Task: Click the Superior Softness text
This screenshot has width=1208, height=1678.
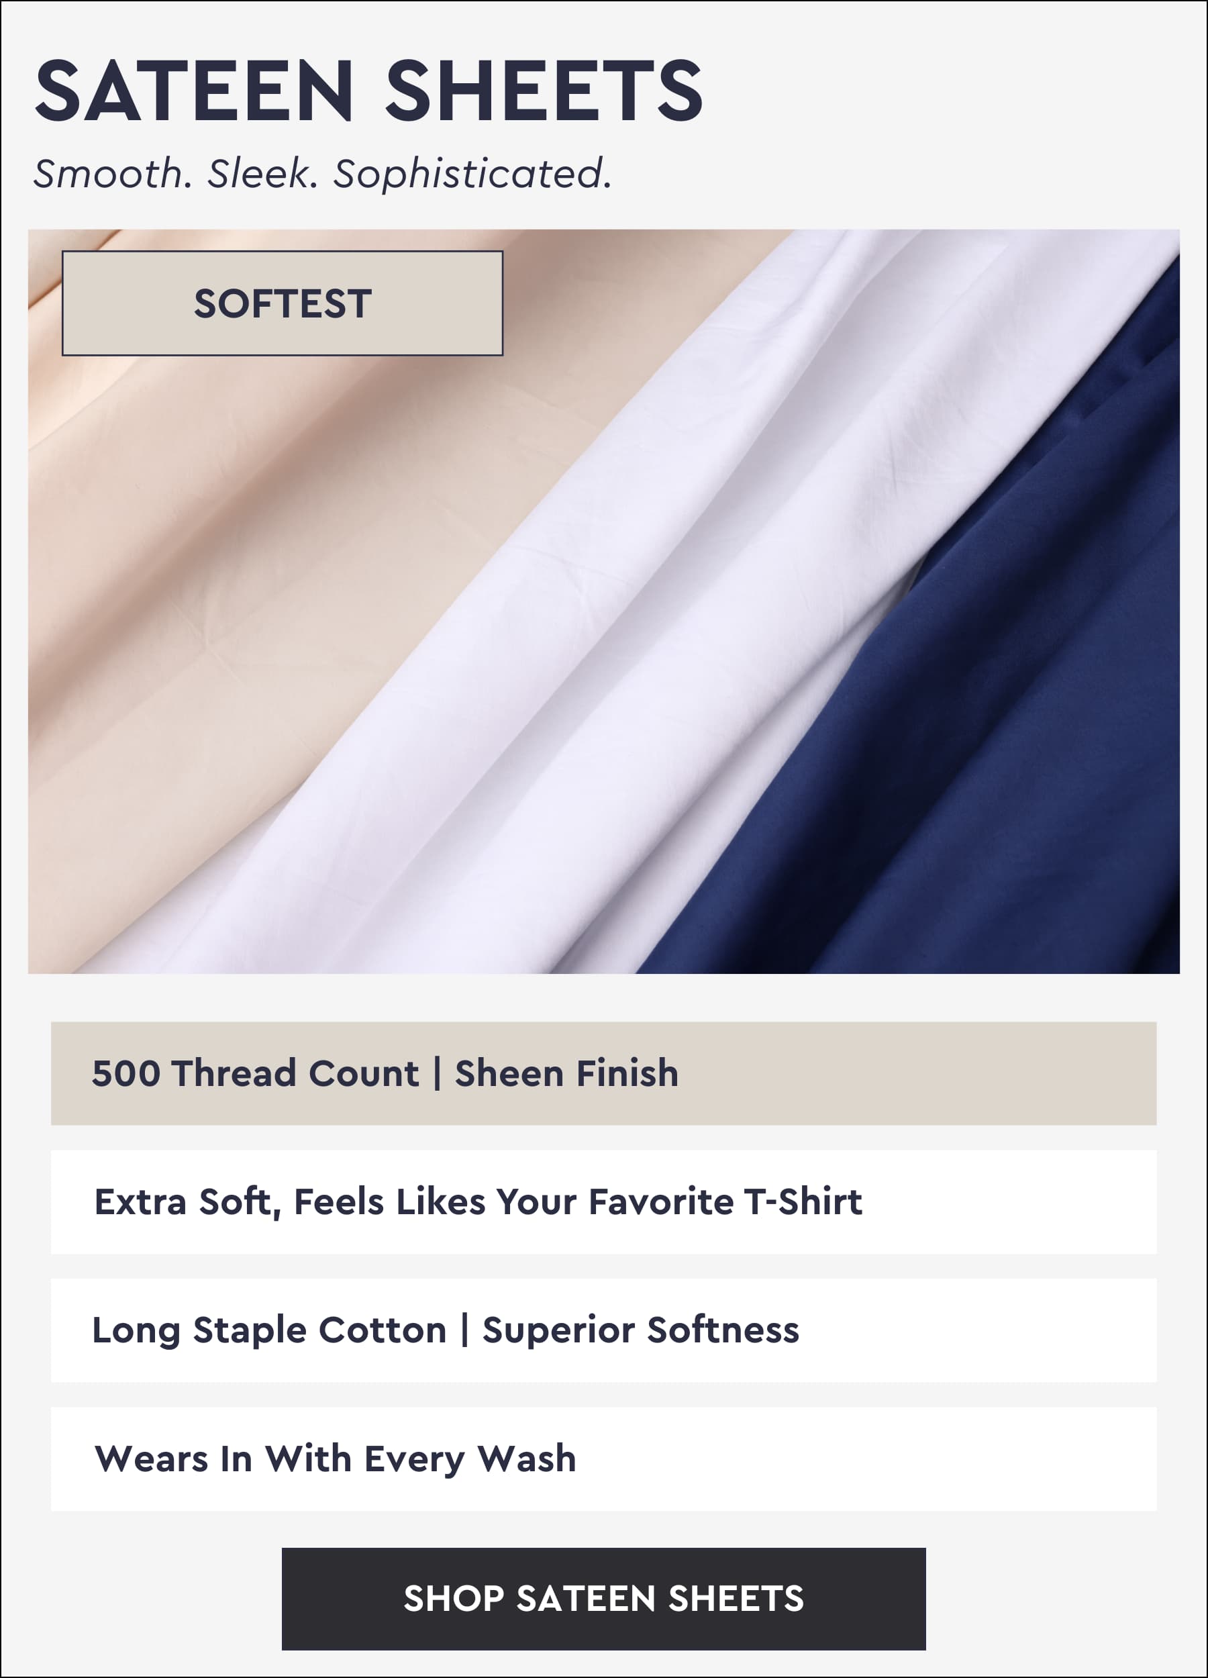Action: point(642,1331)
